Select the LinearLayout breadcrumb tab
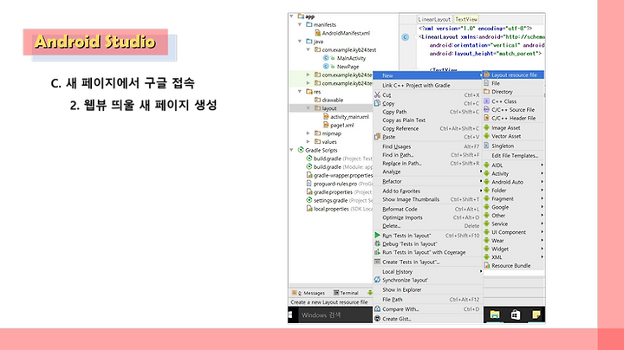The width and height of the screenshot is (624, 350). pyautogui.click(x=434, y=19)
